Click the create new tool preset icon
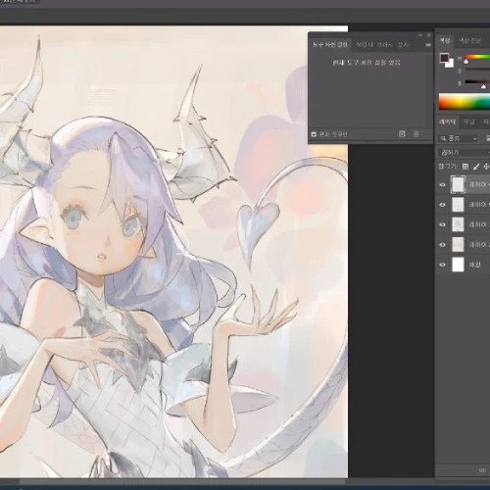The image size is (490, 490). (402, 134)
